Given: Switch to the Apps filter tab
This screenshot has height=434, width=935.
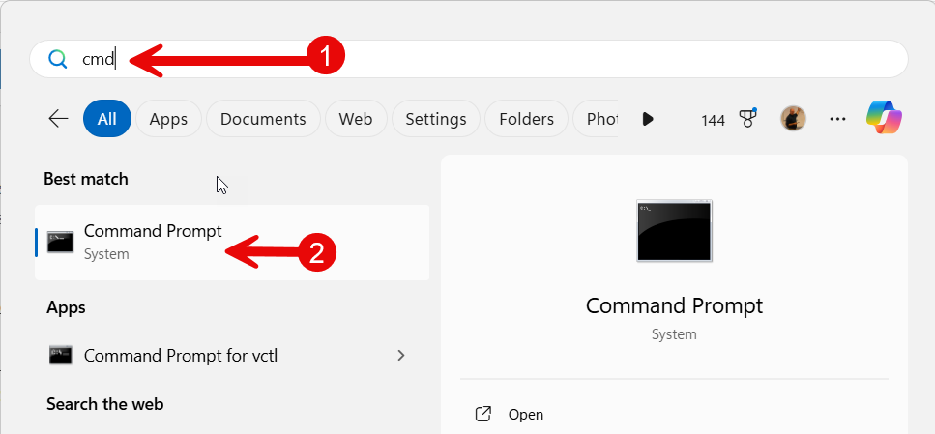Looking at the screenshot, I should 168,119.
